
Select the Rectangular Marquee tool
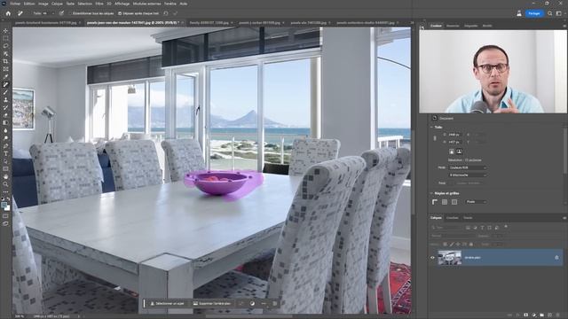pyautogui.click(x=5, y=38)
